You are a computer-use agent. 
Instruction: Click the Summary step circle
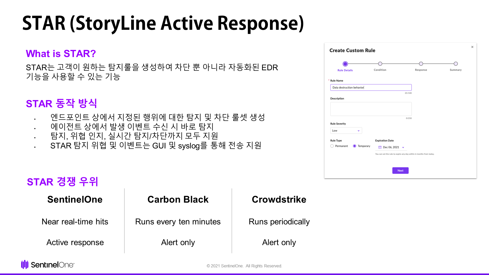[456, 64]
